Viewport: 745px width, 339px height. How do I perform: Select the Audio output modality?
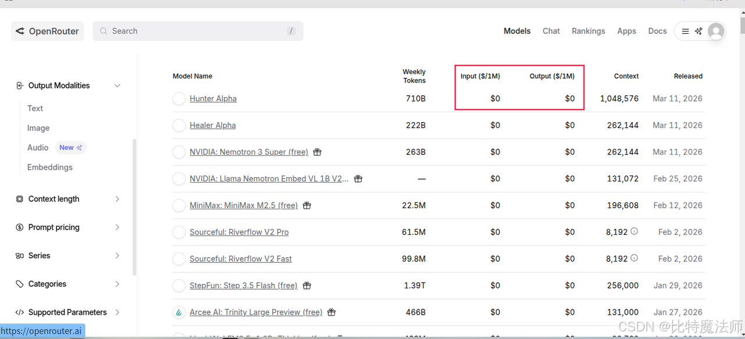point(38,148)
